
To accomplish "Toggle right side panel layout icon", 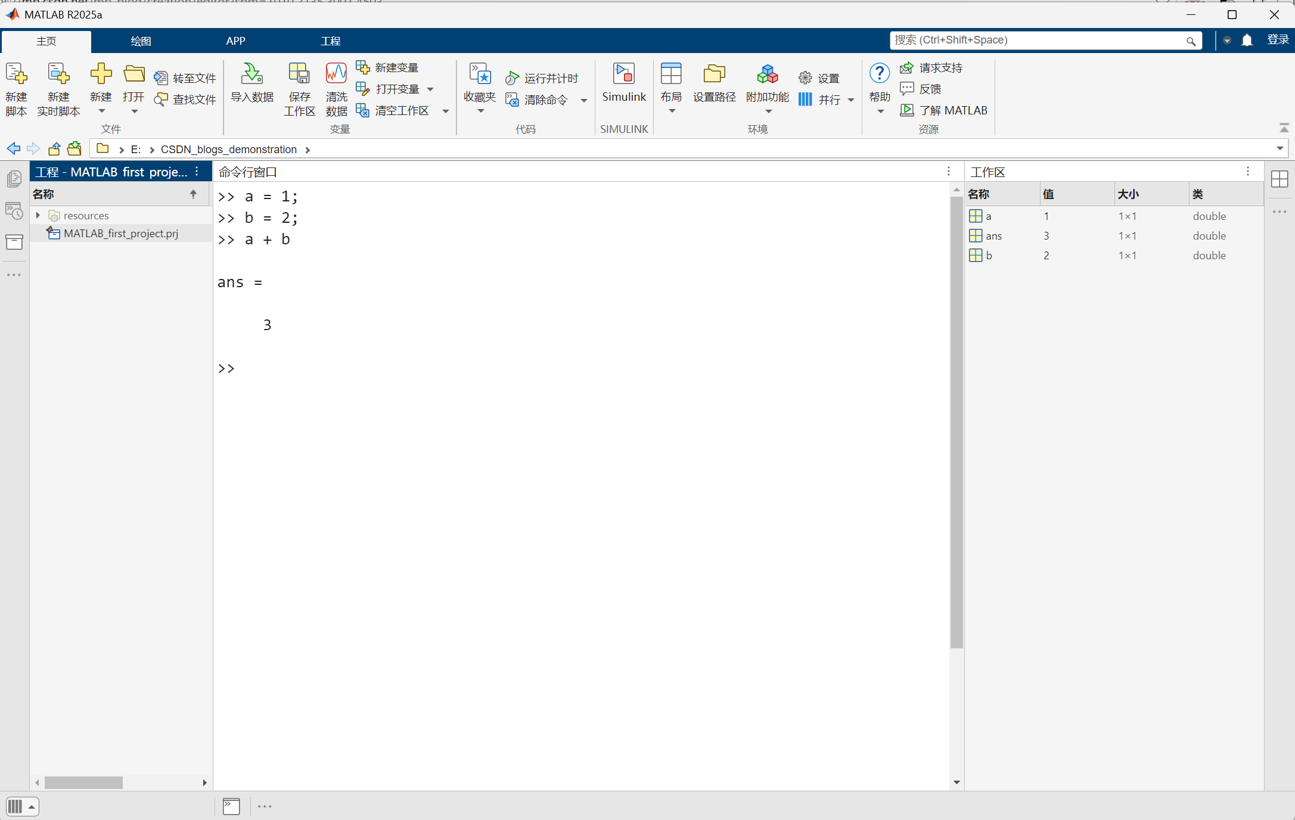I will pos(1279,179).
